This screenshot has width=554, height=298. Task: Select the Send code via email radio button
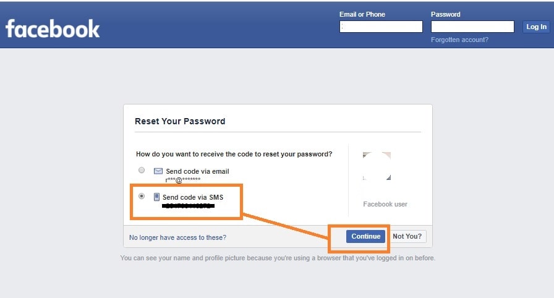point(142,170)
